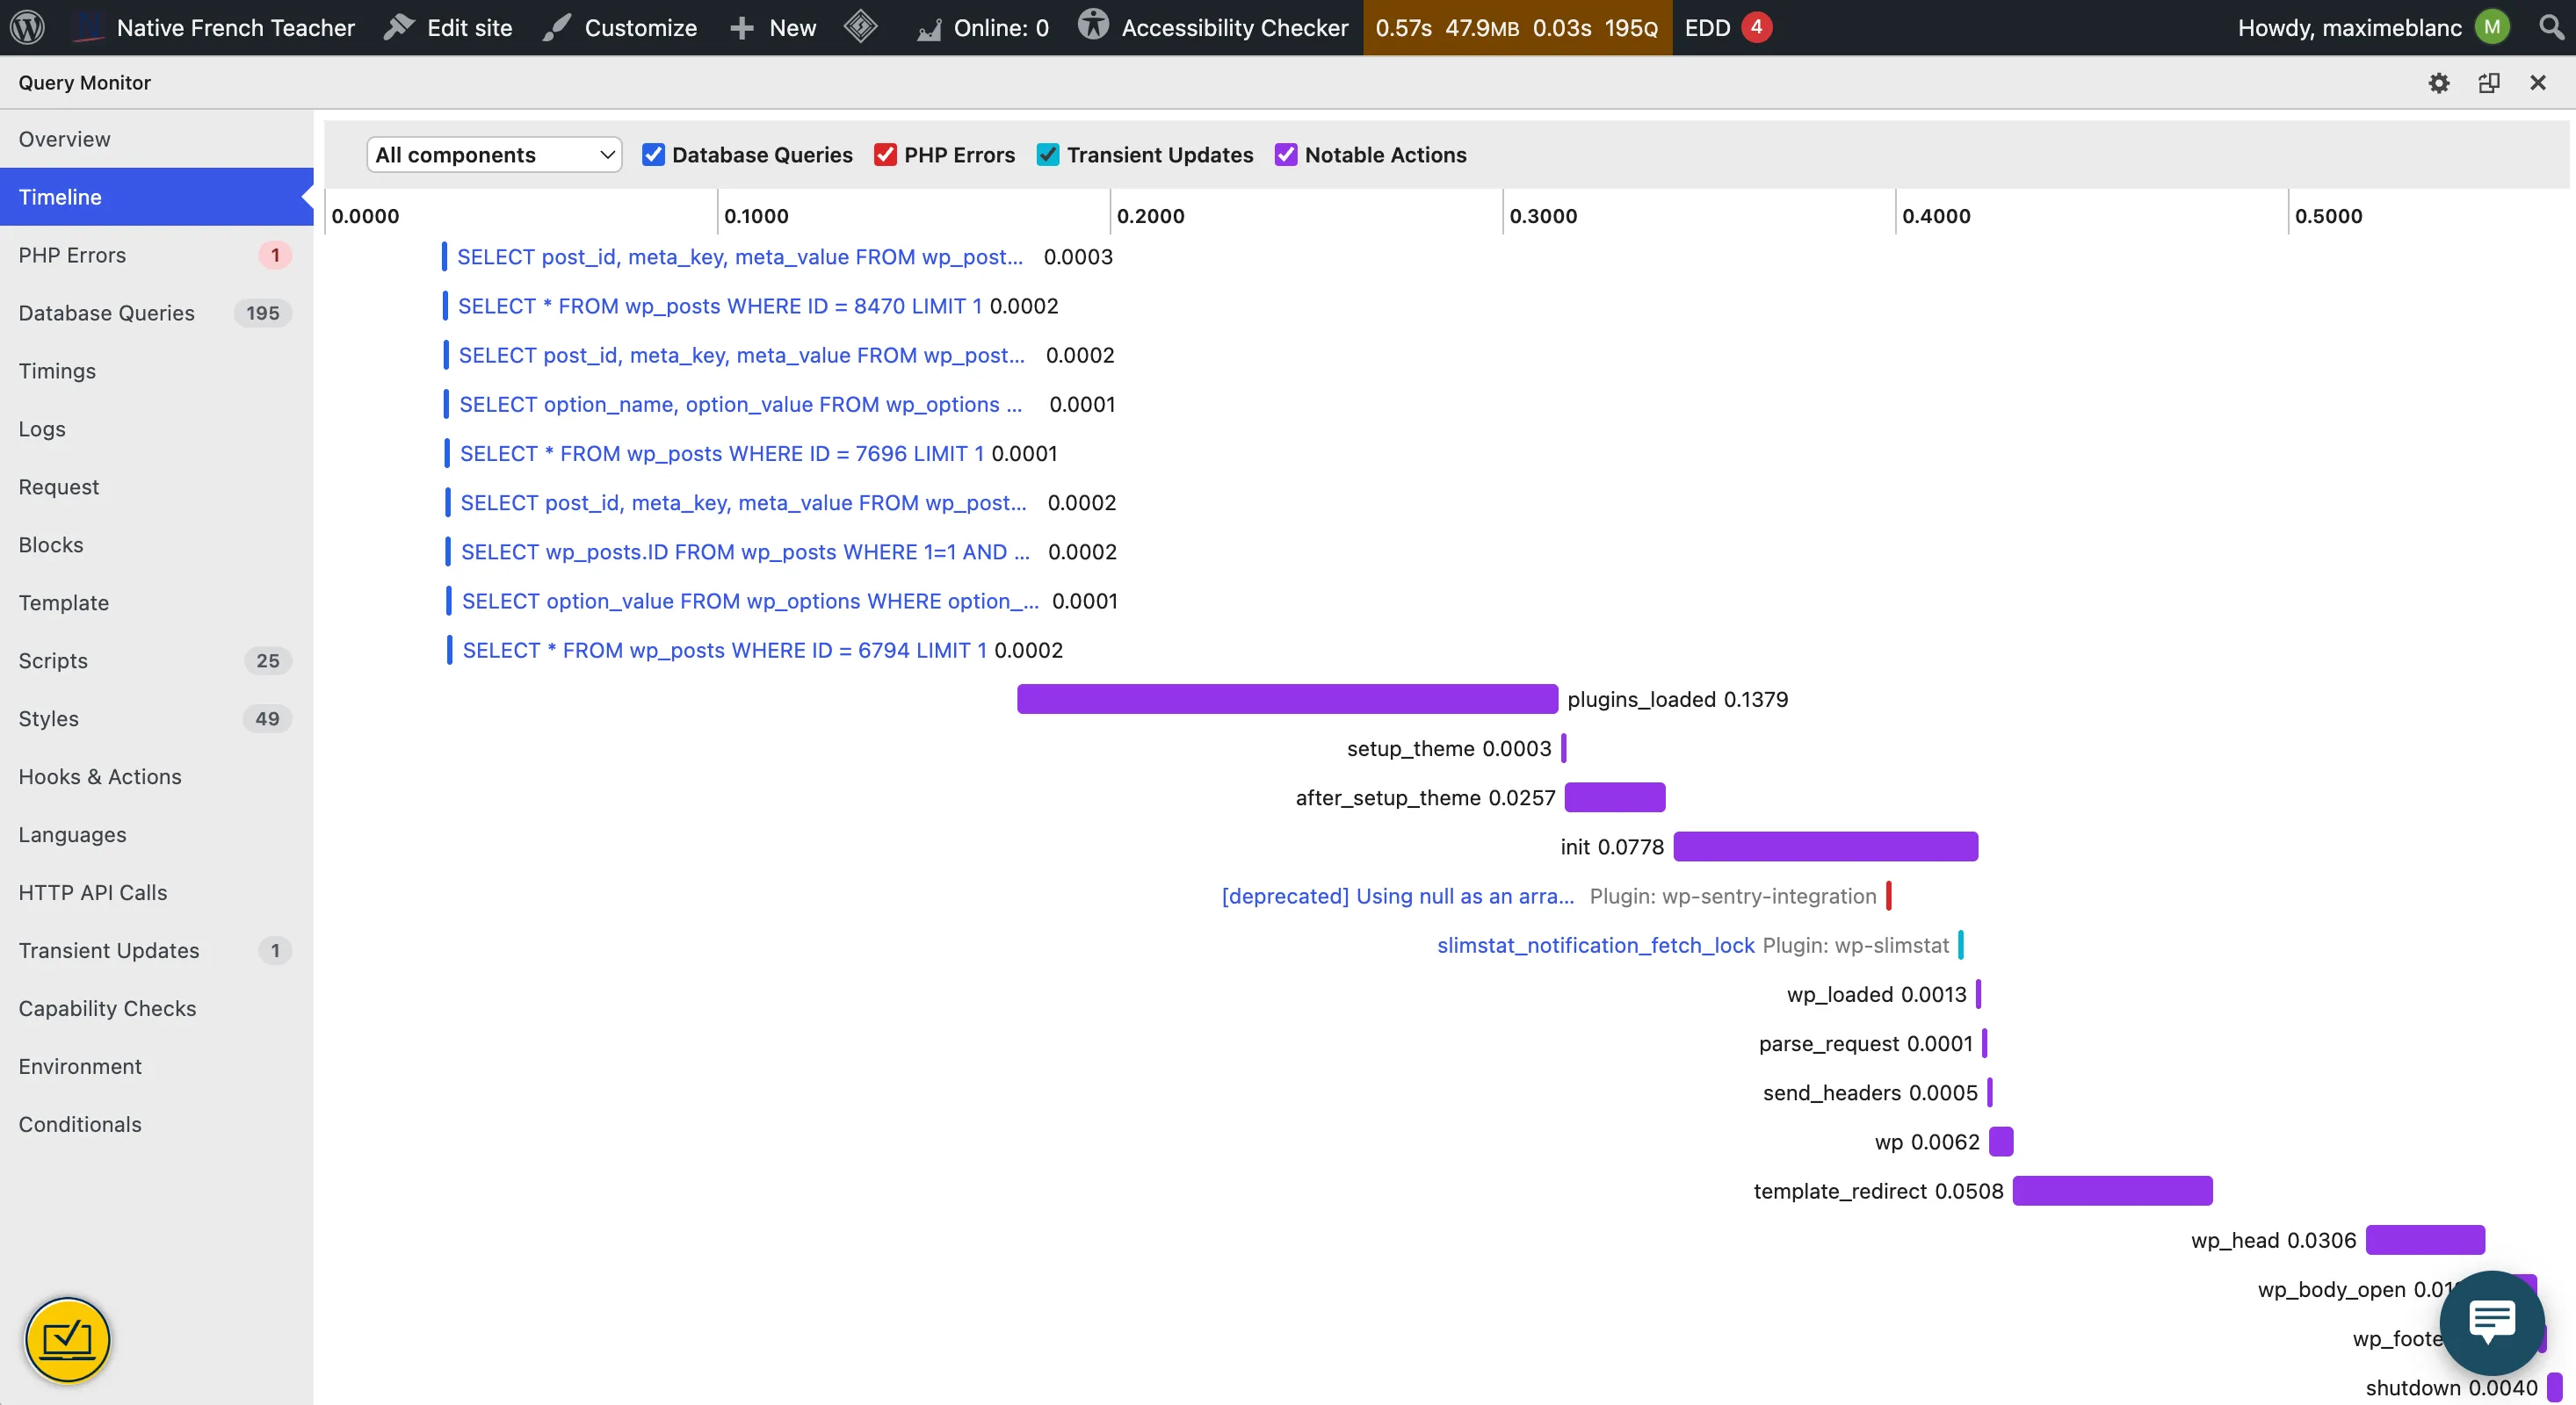Open the All components dropdown
Screen dimensions: 2576x1405
point(494,155)
